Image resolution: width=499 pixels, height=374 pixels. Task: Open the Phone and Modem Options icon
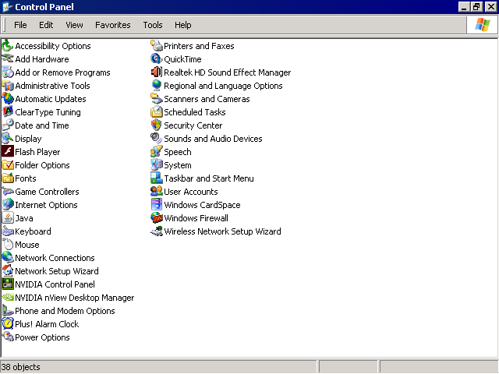(x=8, y=311)
